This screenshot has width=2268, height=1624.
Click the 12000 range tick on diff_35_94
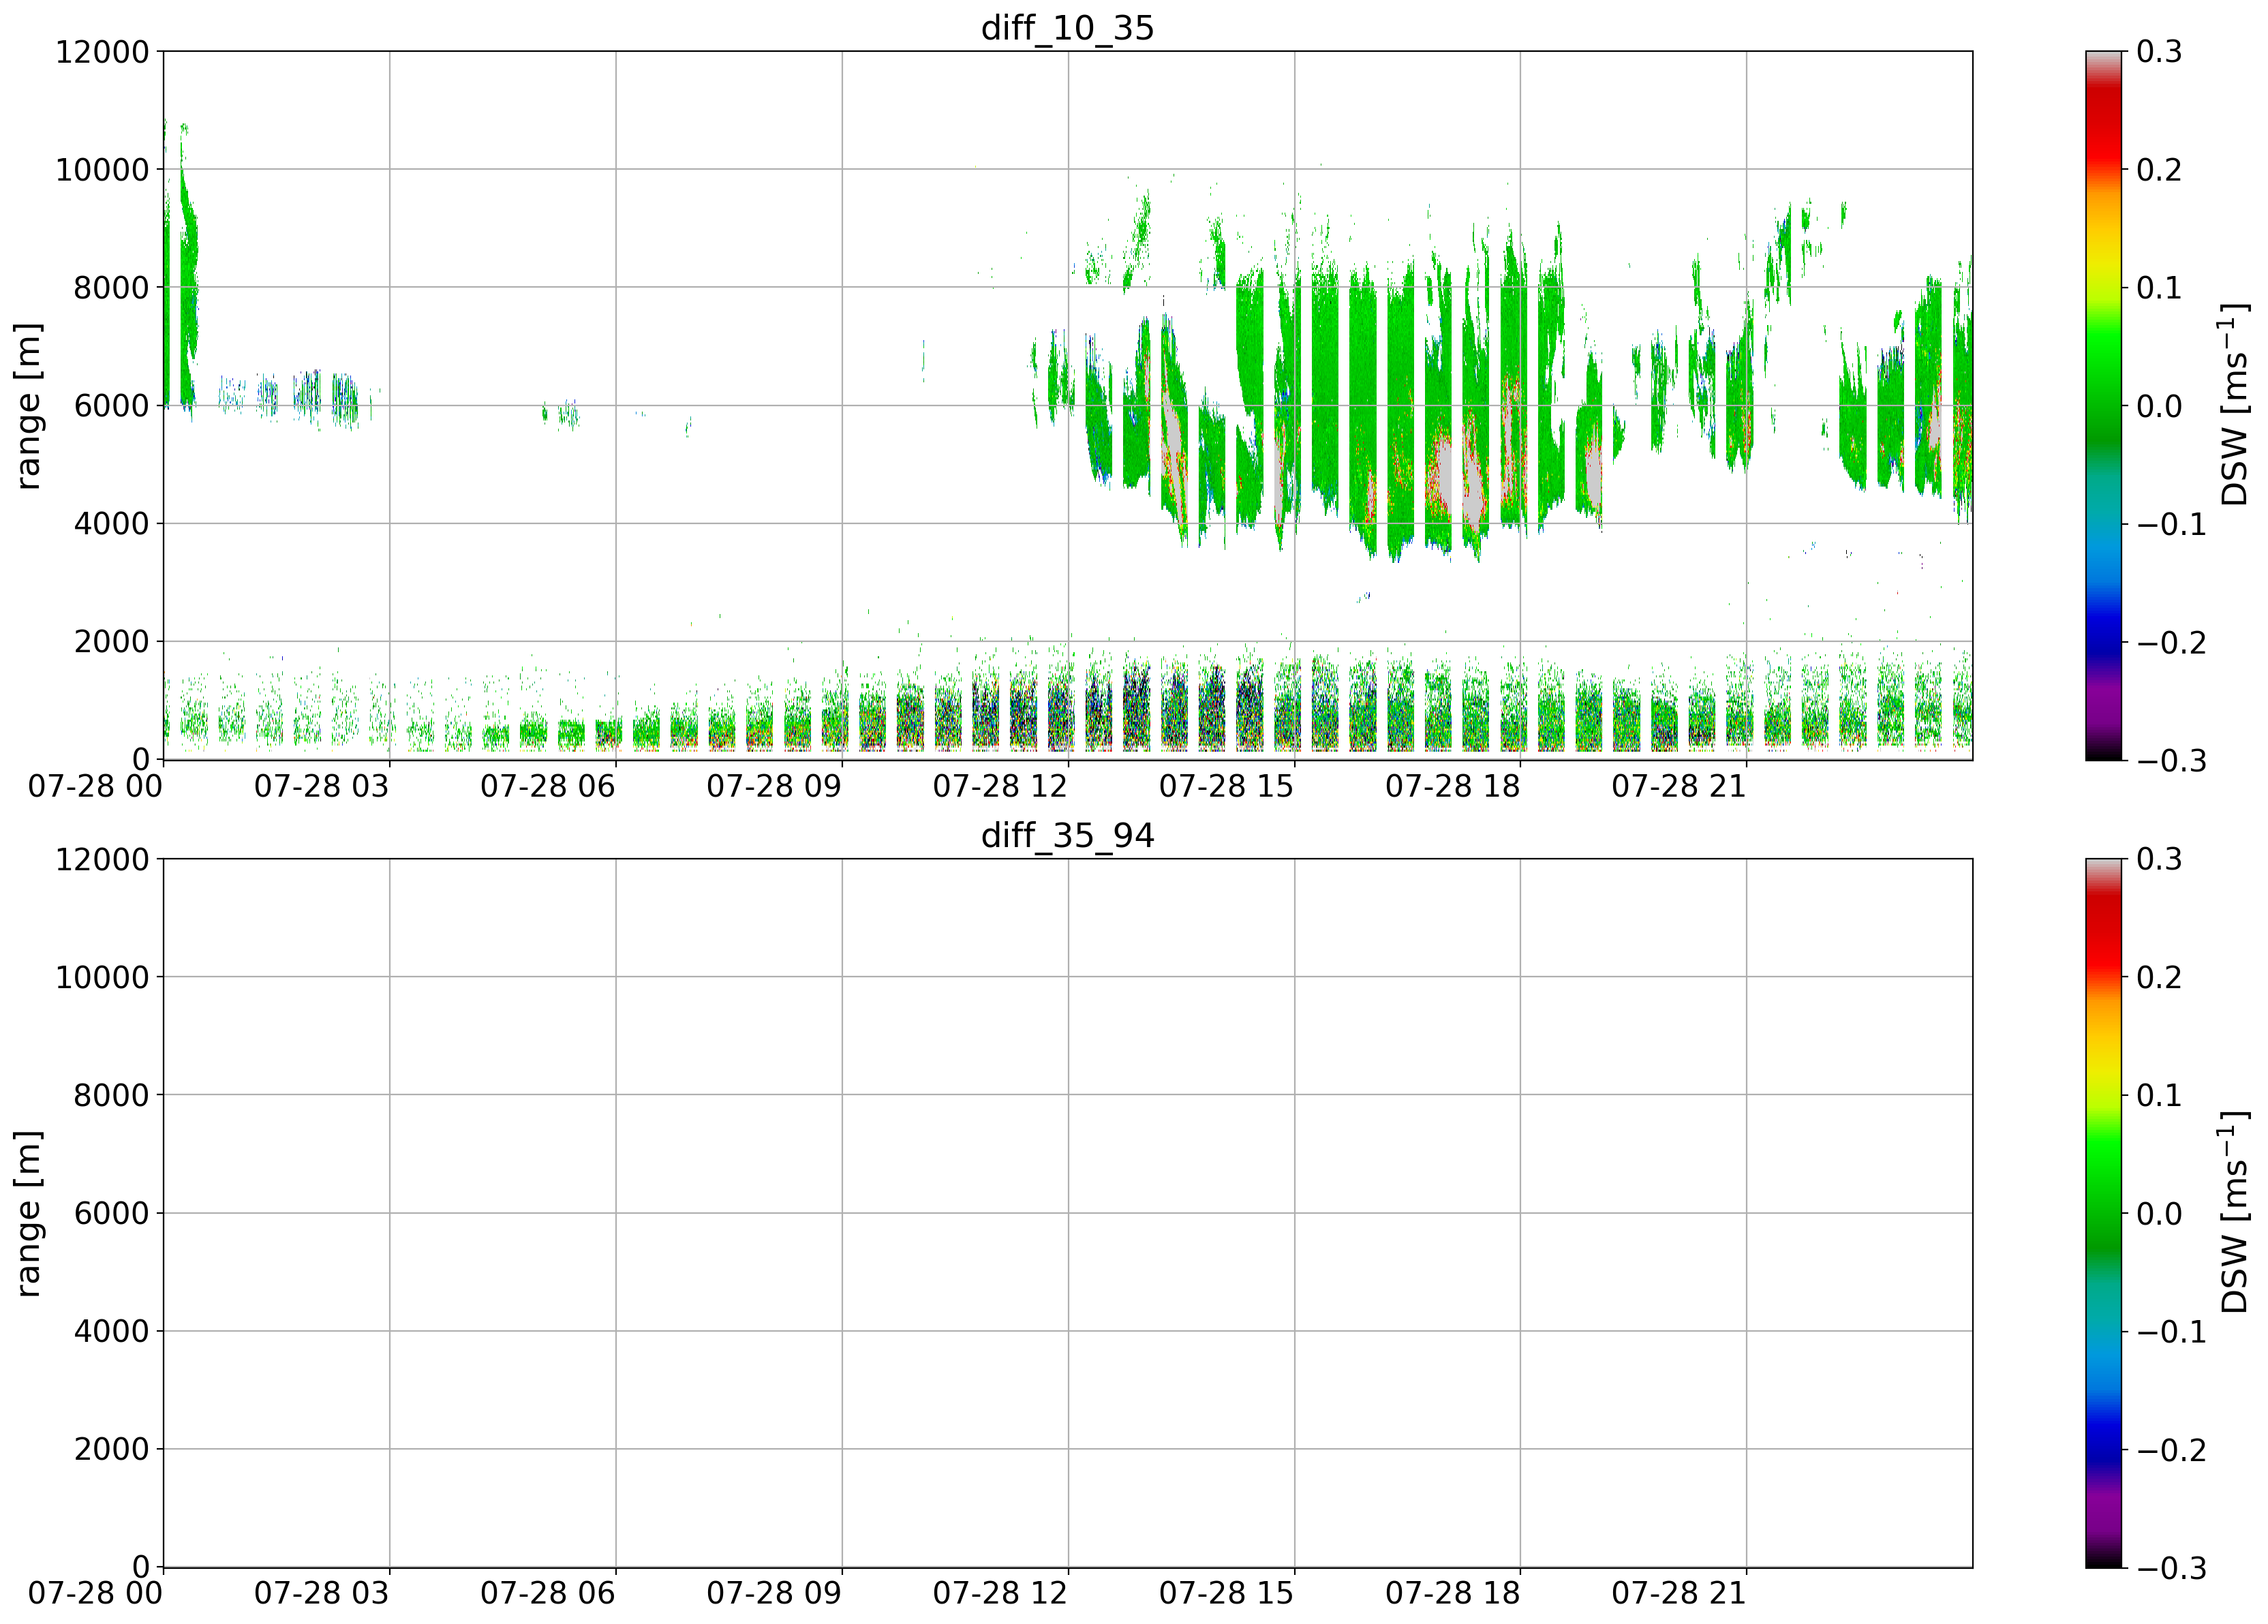[102, 859]
